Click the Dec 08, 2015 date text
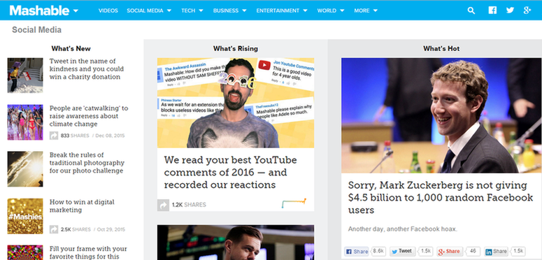The height and width of the screenshot is (260, 542). coord(110,136)
